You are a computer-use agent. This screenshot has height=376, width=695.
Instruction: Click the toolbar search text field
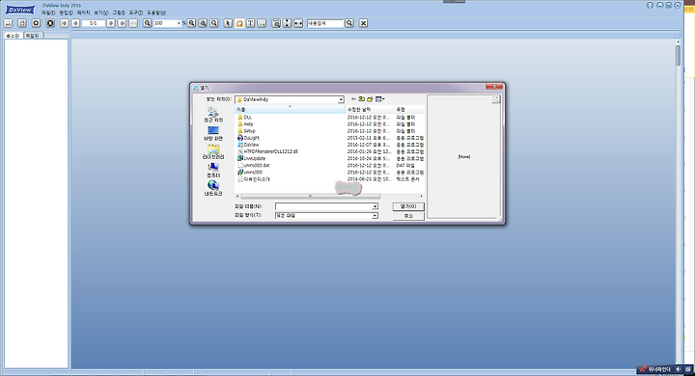click(x=325, y=23)
